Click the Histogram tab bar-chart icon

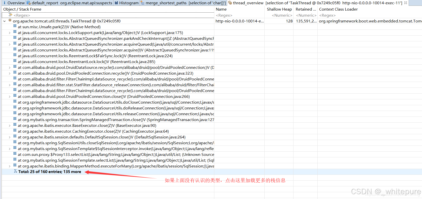[x=116, y=3]
